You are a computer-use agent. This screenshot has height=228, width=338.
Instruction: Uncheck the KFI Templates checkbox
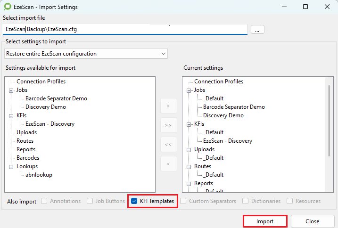click(134, 201)
